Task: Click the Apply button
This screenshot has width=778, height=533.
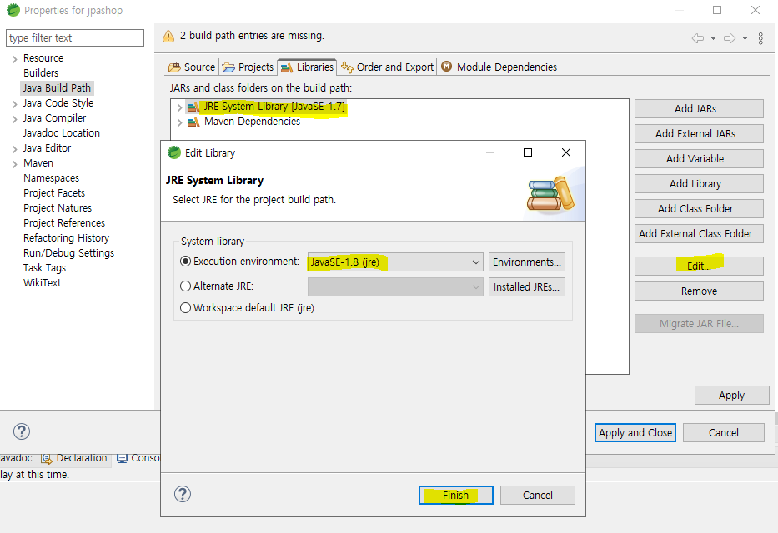Action: pos(732,396)
